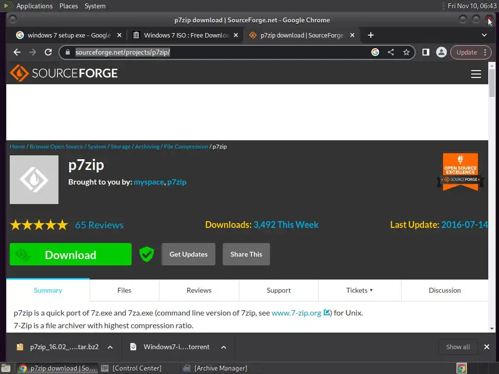
Task: Open the Storage breadcrumb link
Action: [120, 147]
